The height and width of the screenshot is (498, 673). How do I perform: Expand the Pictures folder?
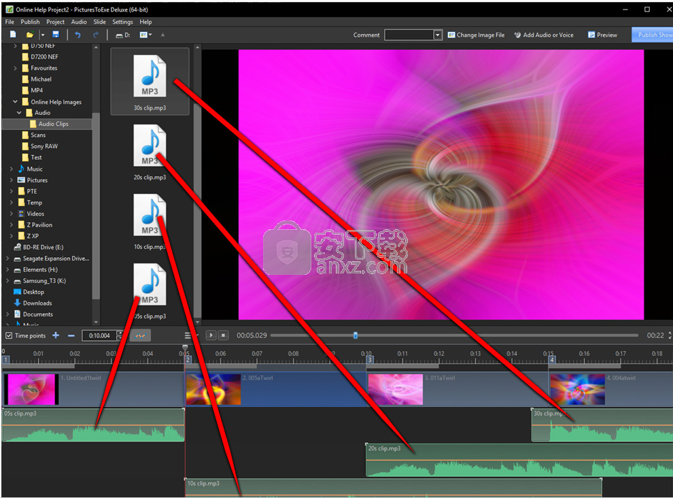pos(12,180)
